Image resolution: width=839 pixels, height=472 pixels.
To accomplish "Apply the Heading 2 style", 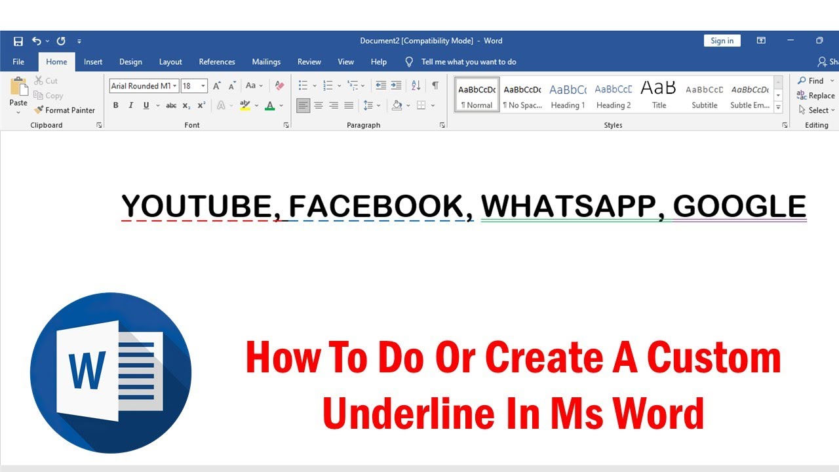I will tap(614, 95).
